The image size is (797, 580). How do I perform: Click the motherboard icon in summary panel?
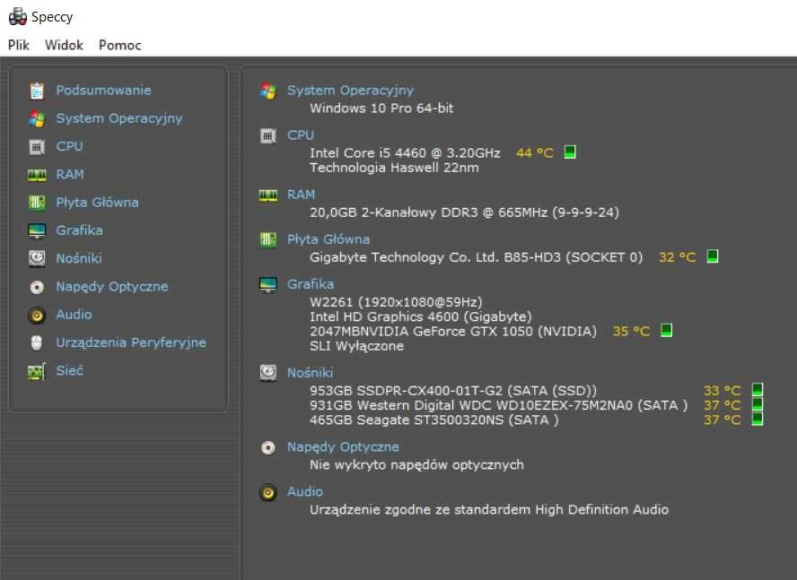point(267,239)
